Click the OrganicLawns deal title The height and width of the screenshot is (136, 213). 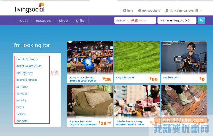pyautogui.click(x=125, y=77)
